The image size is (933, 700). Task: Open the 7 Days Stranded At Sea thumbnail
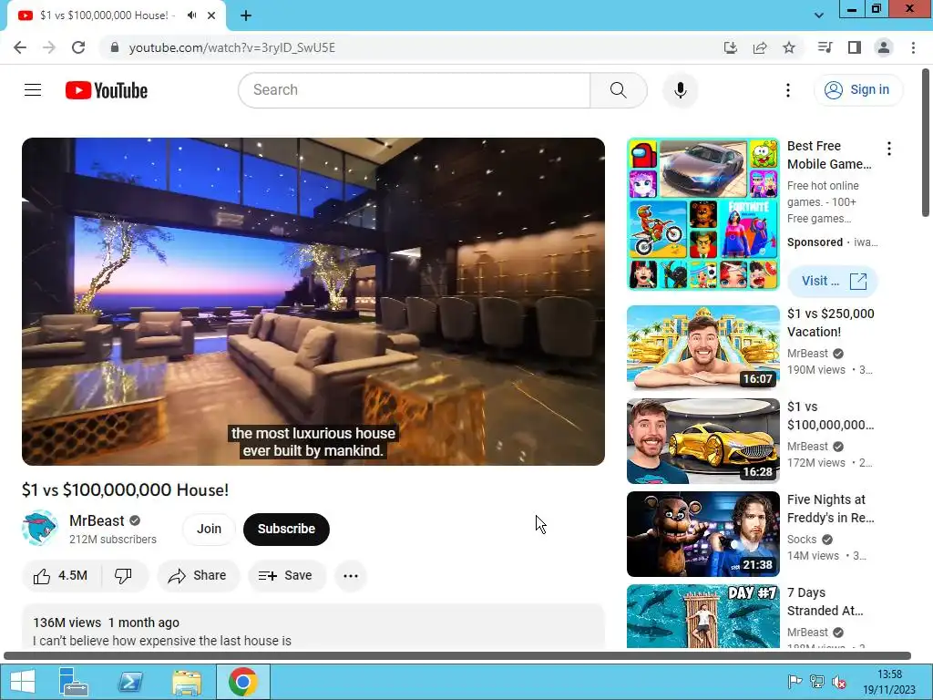pos(702,617)
